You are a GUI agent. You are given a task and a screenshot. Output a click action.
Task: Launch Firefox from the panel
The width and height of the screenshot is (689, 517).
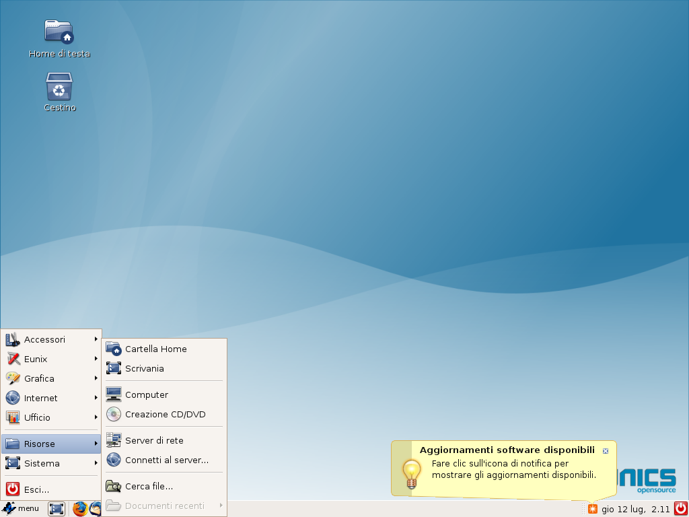(x=80, y=509)
